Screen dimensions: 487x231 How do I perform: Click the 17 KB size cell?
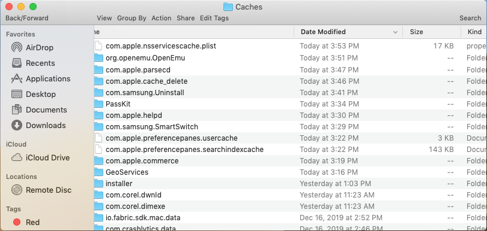pos(444,46)
